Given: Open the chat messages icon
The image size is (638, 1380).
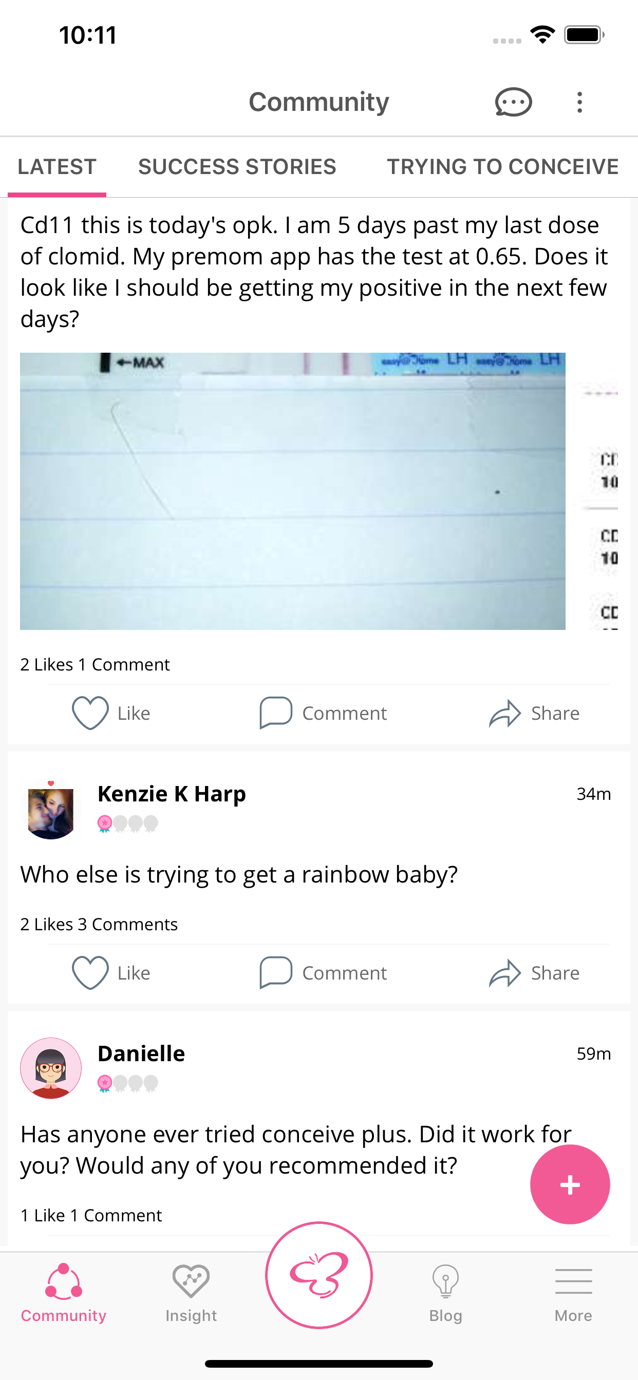Looking at the screenshot, I should (x=513, y=102).
